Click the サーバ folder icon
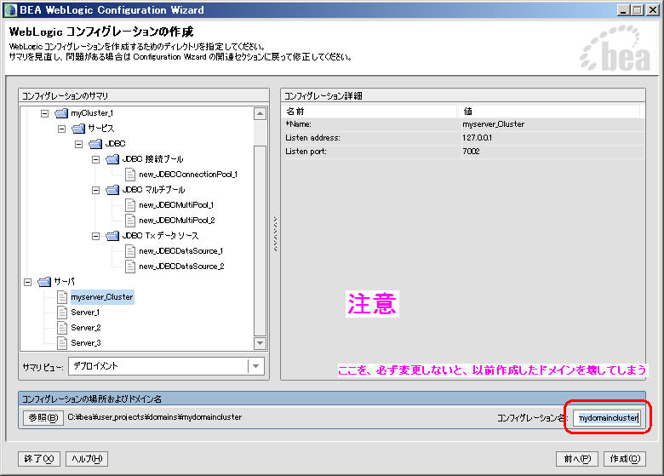664x476 pixels. pos(44,282)
